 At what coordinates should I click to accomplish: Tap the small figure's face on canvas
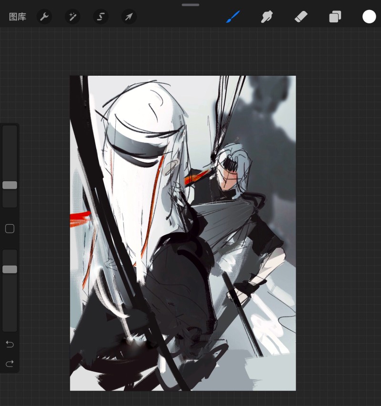(x=228, y=179)
